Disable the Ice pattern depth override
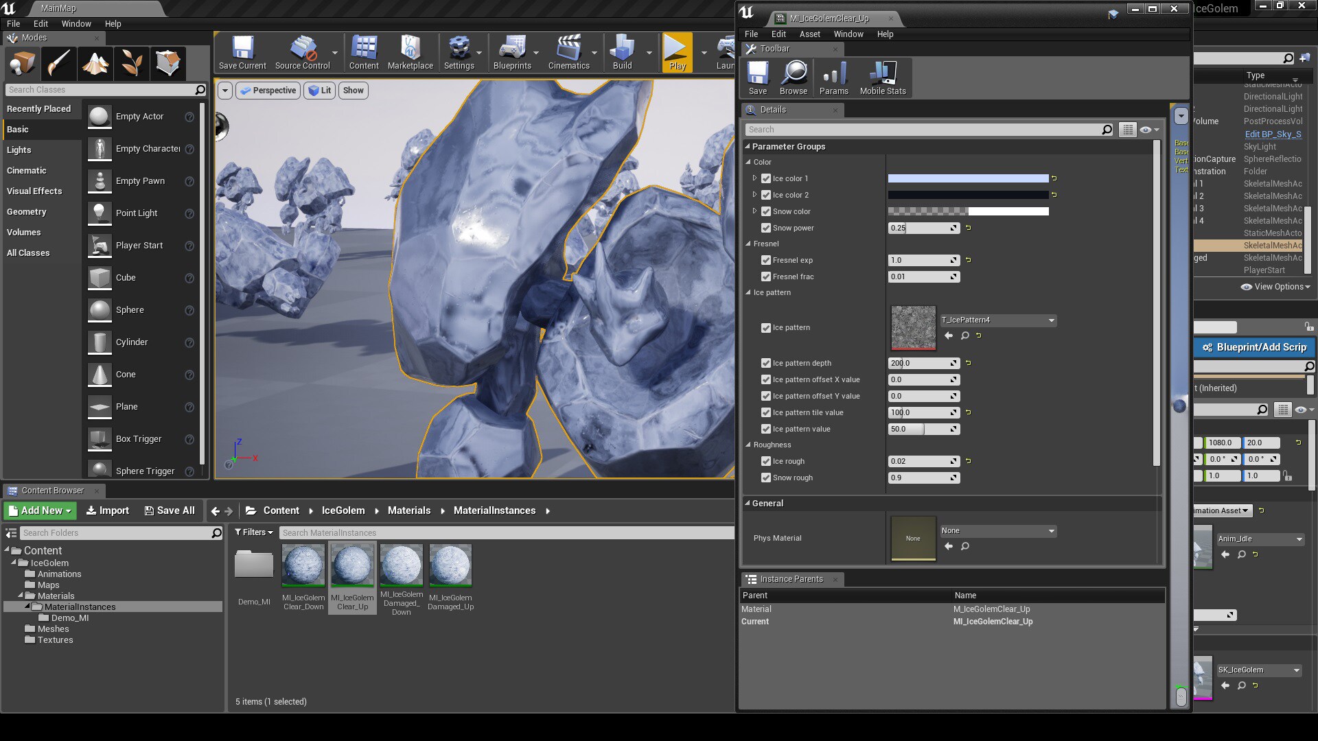Screen dimensions: 1318x741 766,363
